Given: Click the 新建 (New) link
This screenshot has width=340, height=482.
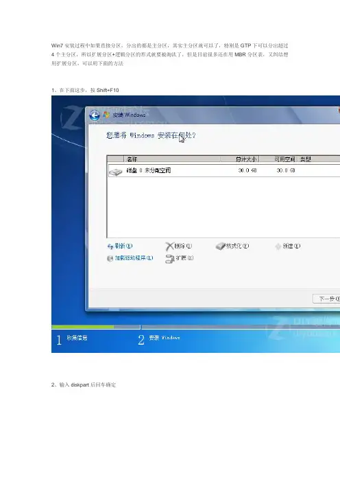Looking at the screenshot, I should pos(291,246).
